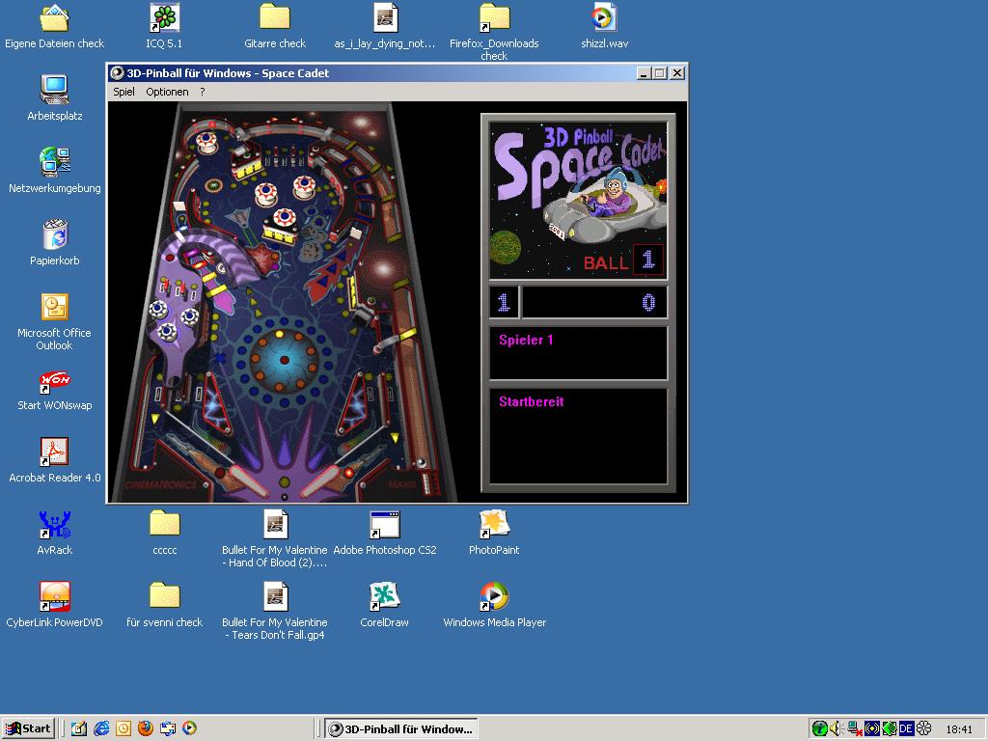Click the blue wireless signal tray icon
This screenshot has width=988, height=741.
coord(871,729)
